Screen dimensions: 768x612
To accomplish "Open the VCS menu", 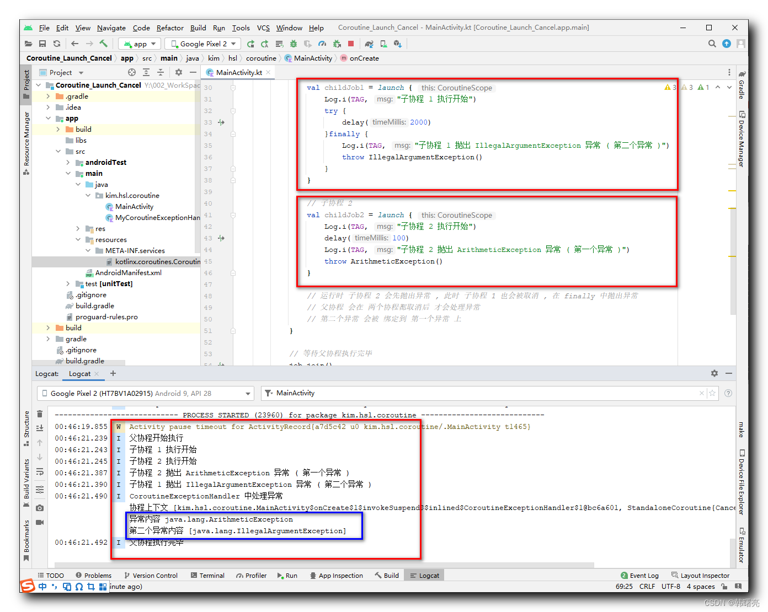I will coord(263,28).
